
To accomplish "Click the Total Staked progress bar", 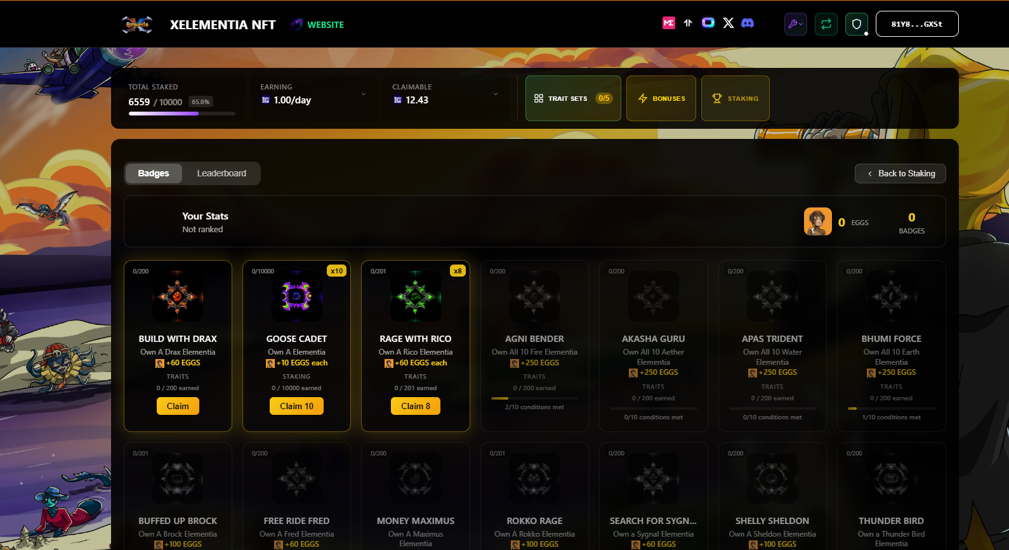I will 181,114.
